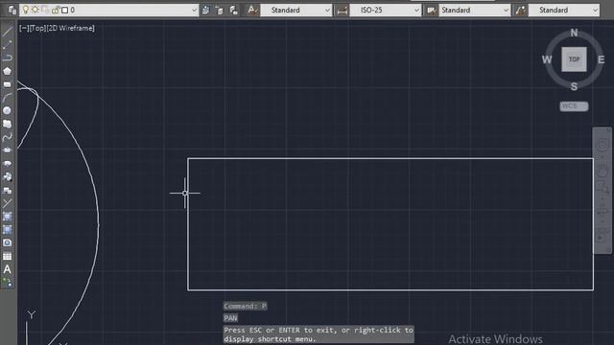Select the Revision Cloud tool

[x=7, y=124]
